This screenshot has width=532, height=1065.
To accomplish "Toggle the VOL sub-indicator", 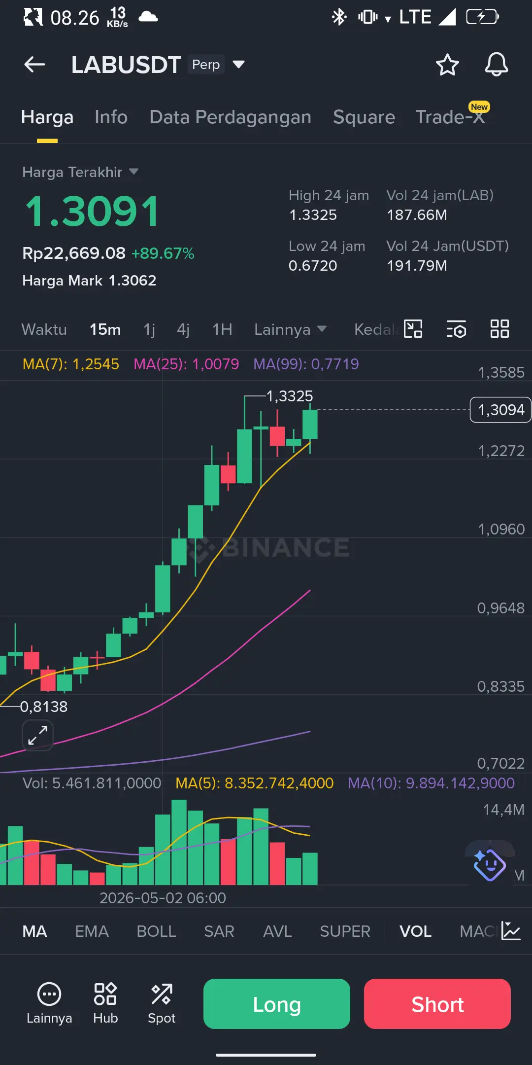I will (415, 931).
